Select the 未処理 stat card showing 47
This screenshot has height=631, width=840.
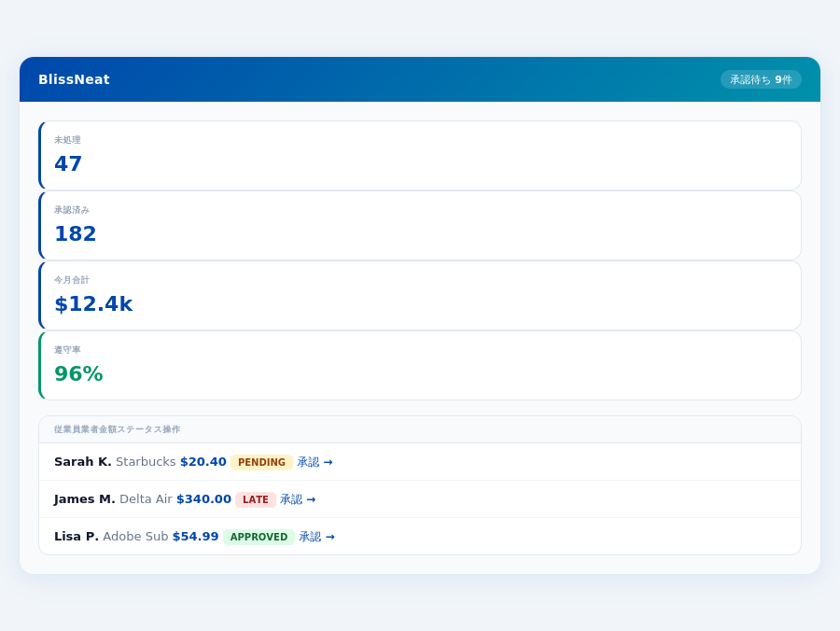pos(420,155)
